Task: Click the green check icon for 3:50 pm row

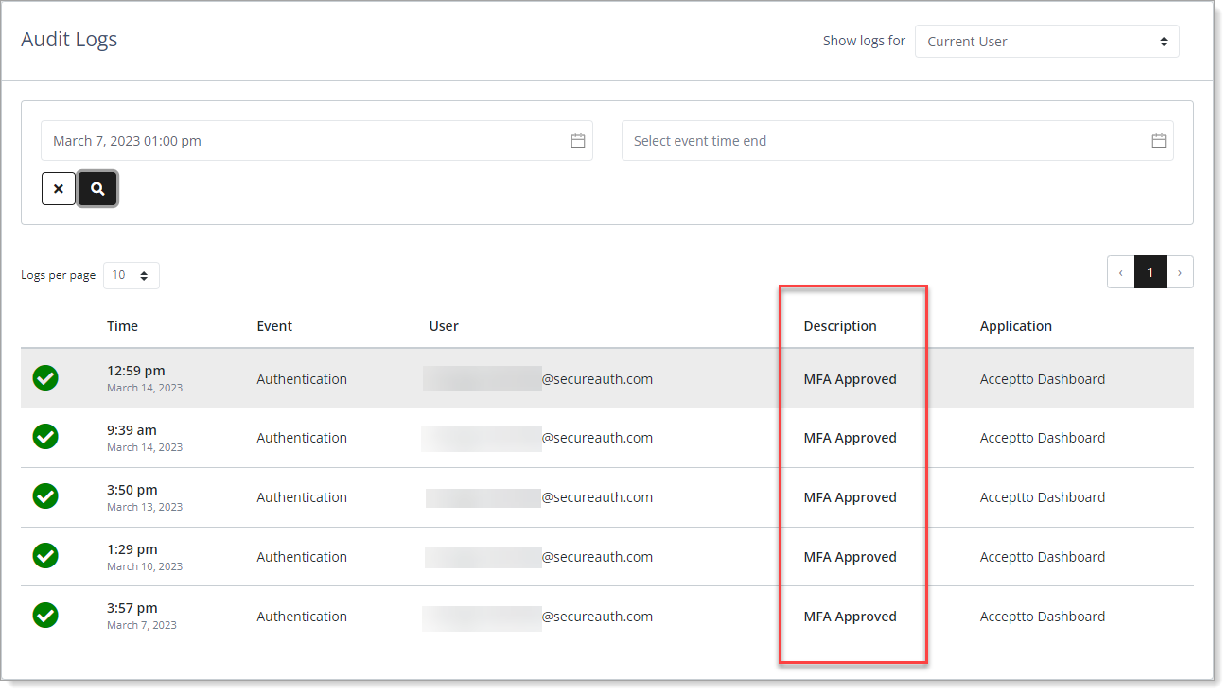Action: [45, 496]
